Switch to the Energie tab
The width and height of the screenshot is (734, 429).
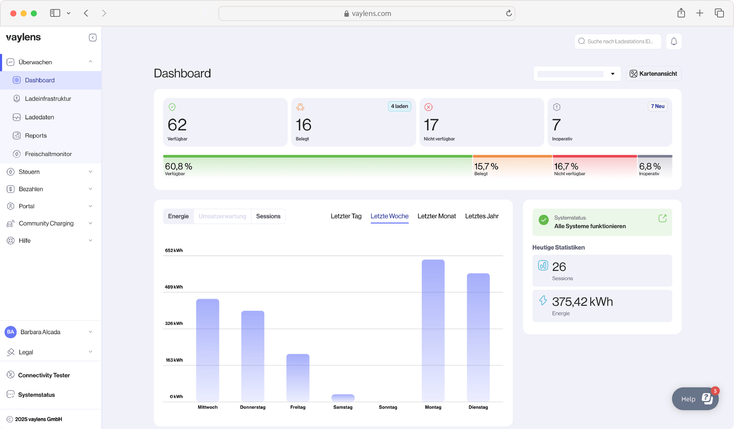(x=178, y=216)
